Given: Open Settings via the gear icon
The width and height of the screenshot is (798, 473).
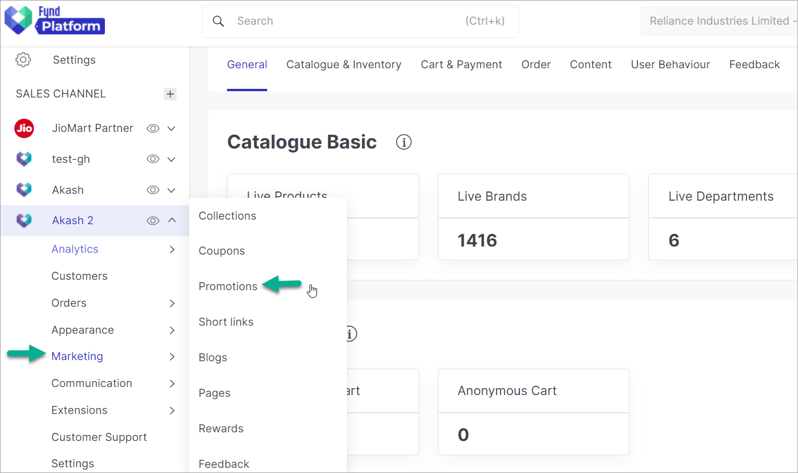Looking at the screenshot, I should click(x=24, y=60).
